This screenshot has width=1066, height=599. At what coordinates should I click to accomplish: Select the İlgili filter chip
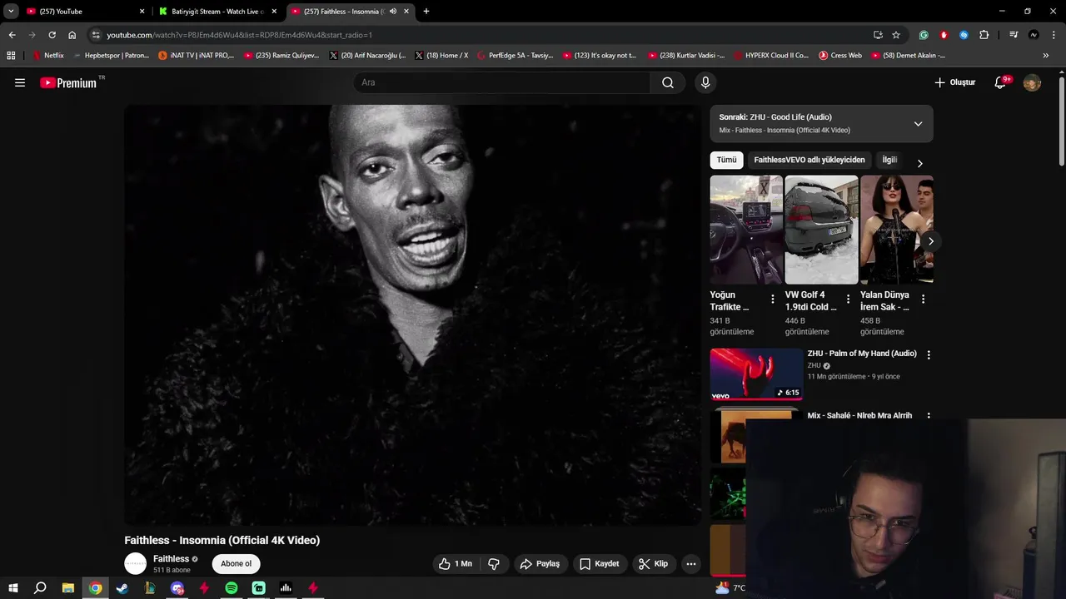pos(889,160)
